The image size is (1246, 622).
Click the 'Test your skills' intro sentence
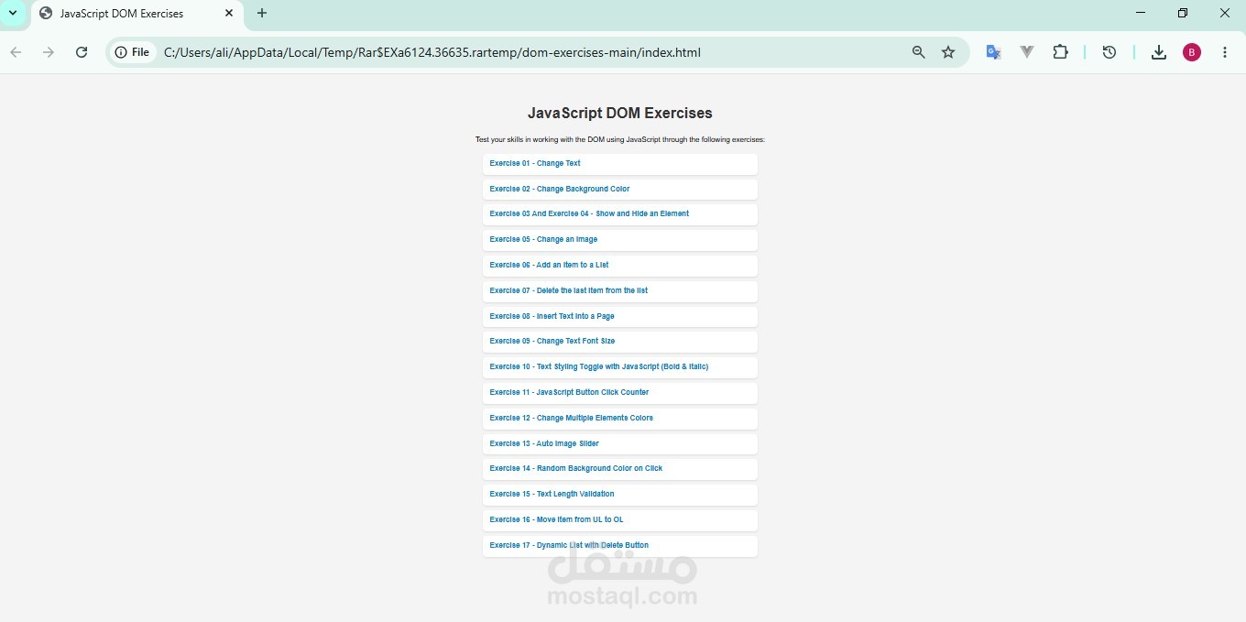click(620, 140)
